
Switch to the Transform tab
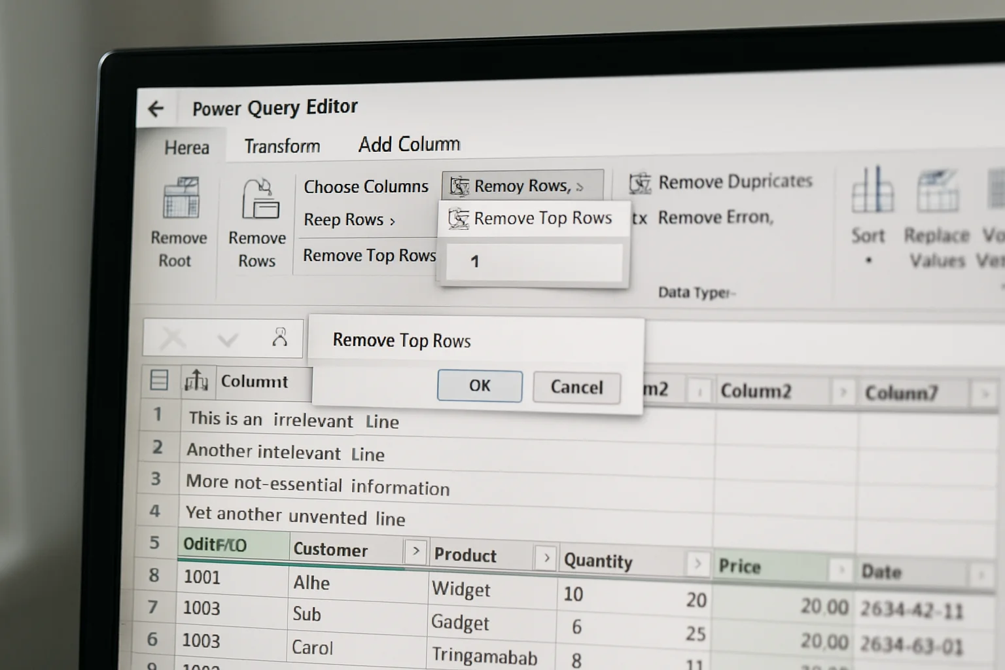(x=282, y=146)
